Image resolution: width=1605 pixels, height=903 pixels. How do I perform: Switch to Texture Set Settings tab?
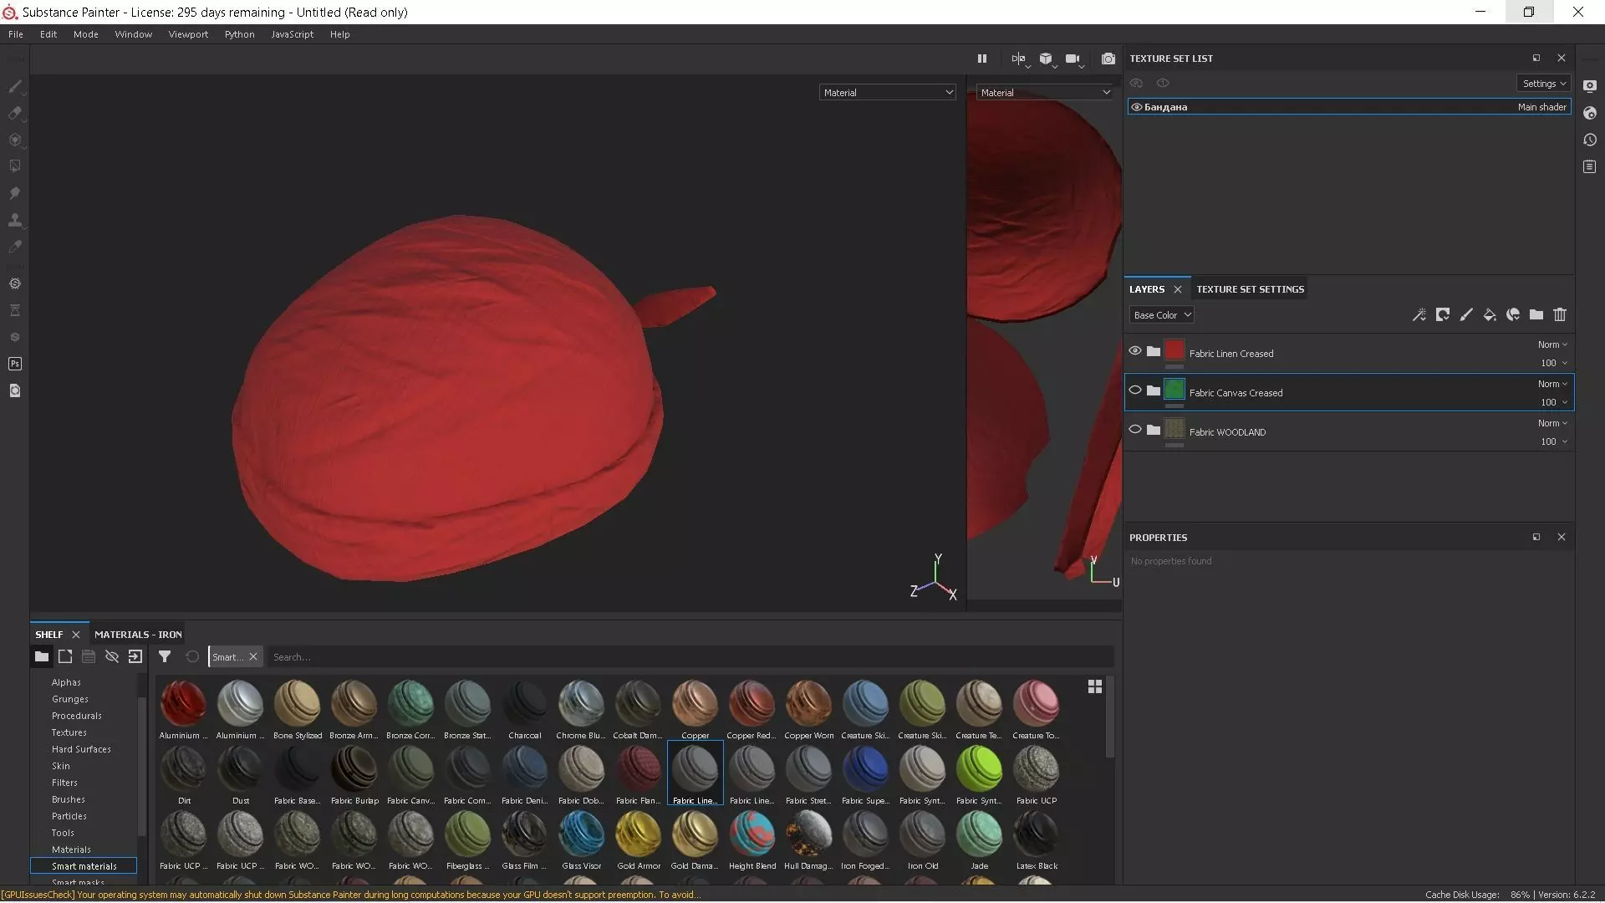(x=1250, y=289)
